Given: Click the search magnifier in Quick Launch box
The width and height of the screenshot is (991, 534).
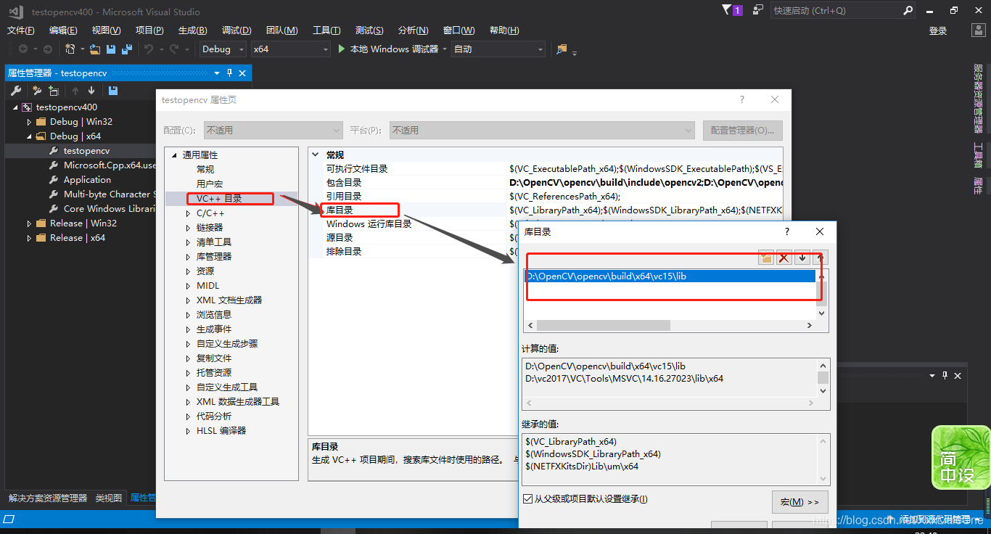Looking at the screenshot, I should [x=908, y=11].
